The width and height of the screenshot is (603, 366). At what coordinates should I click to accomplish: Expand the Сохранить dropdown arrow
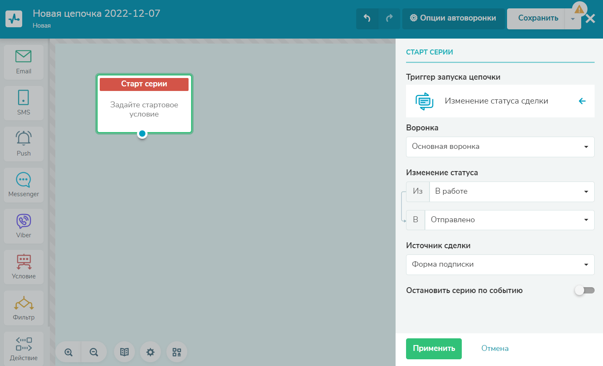click(x=573, y=19)
